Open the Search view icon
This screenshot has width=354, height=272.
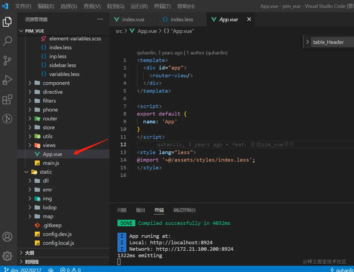coord(7,41)
